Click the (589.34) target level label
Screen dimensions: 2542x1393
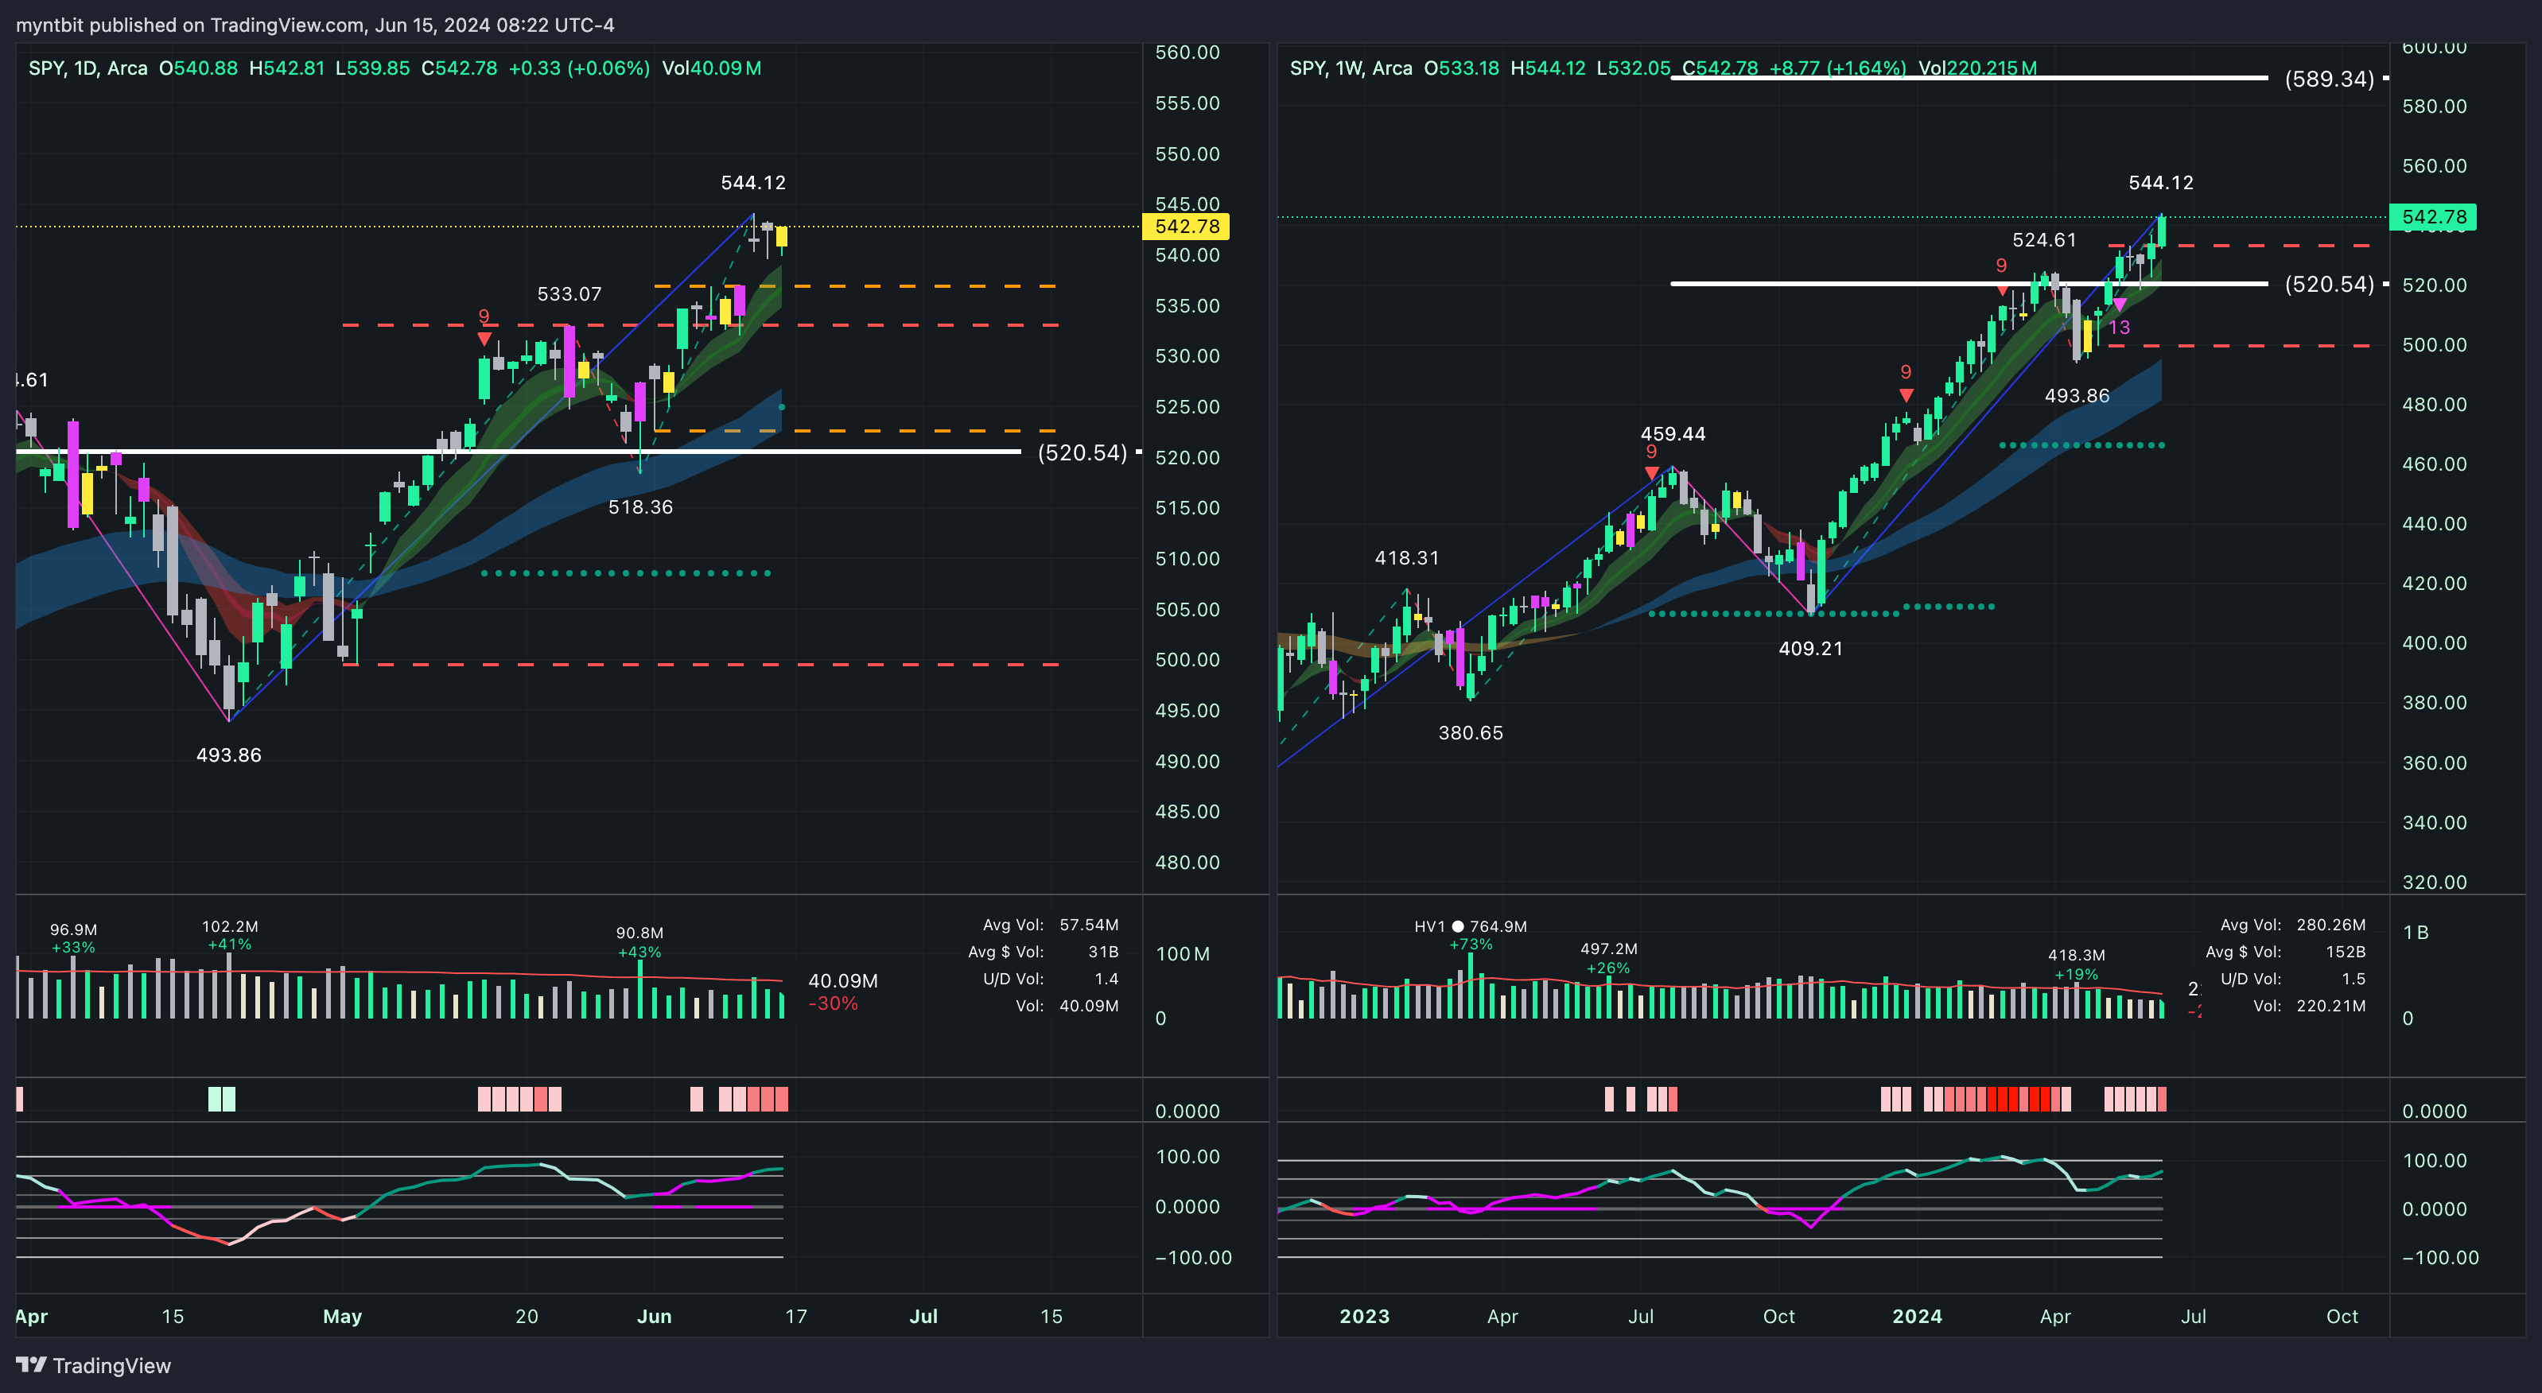coord(2329,79)
